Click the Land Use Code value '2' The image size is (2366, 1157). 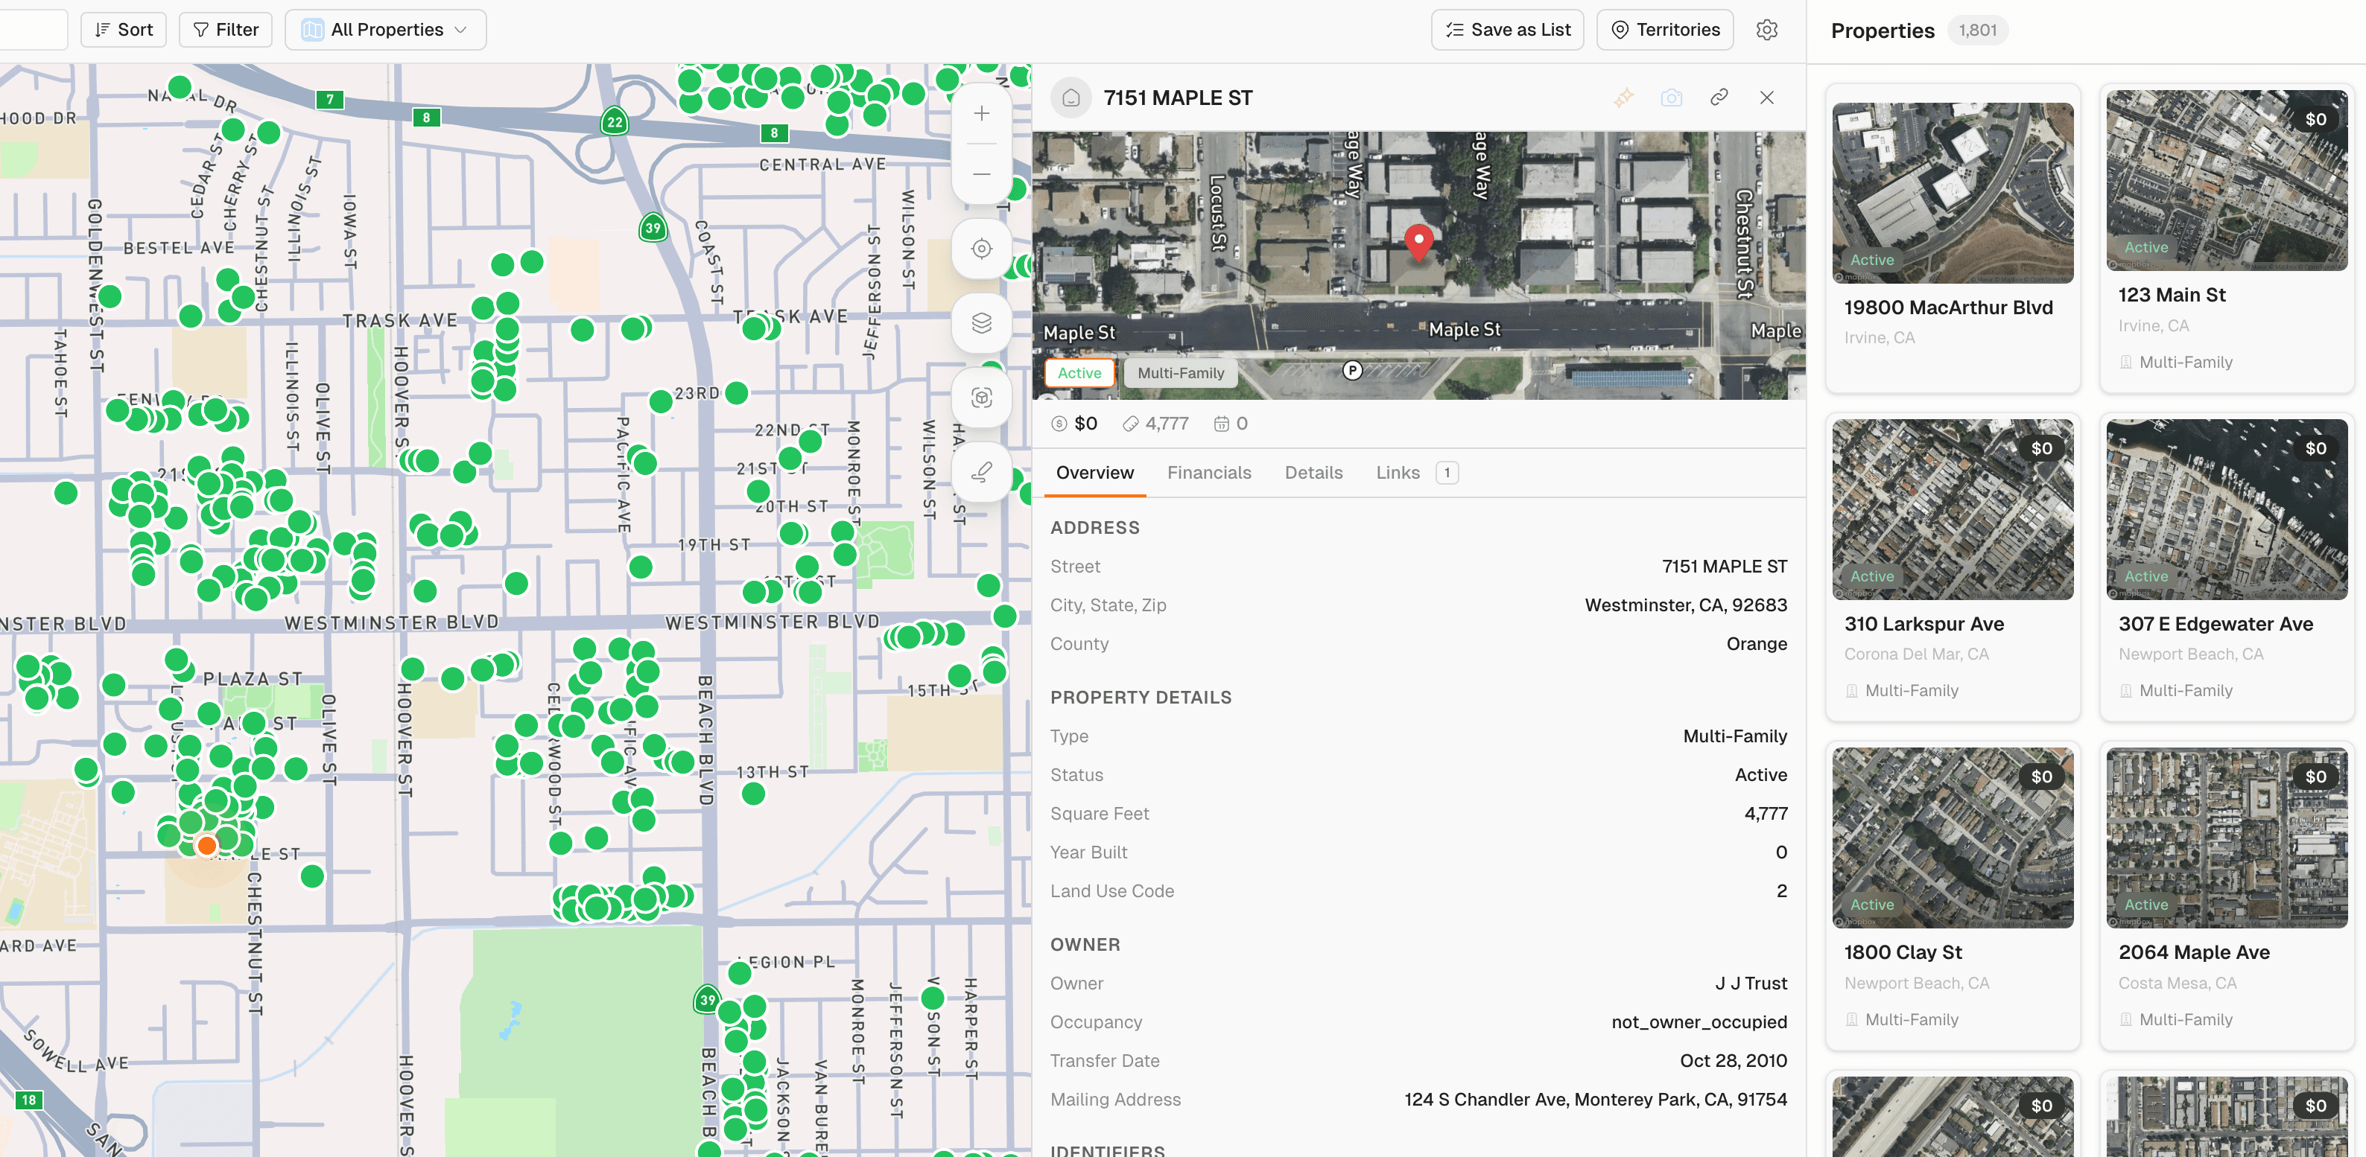[x=1781, y=890]
